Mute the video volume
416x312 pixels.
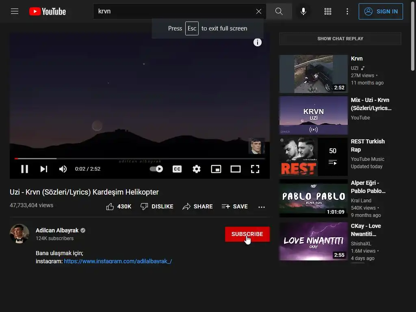[x=63, y=169]
